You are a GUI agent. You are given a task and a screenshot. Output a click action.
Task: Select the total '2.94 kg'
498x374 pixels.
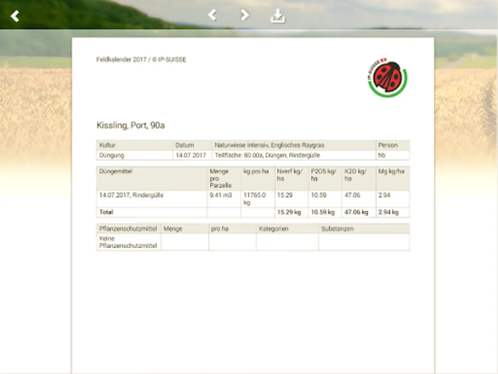coord(388,212)
